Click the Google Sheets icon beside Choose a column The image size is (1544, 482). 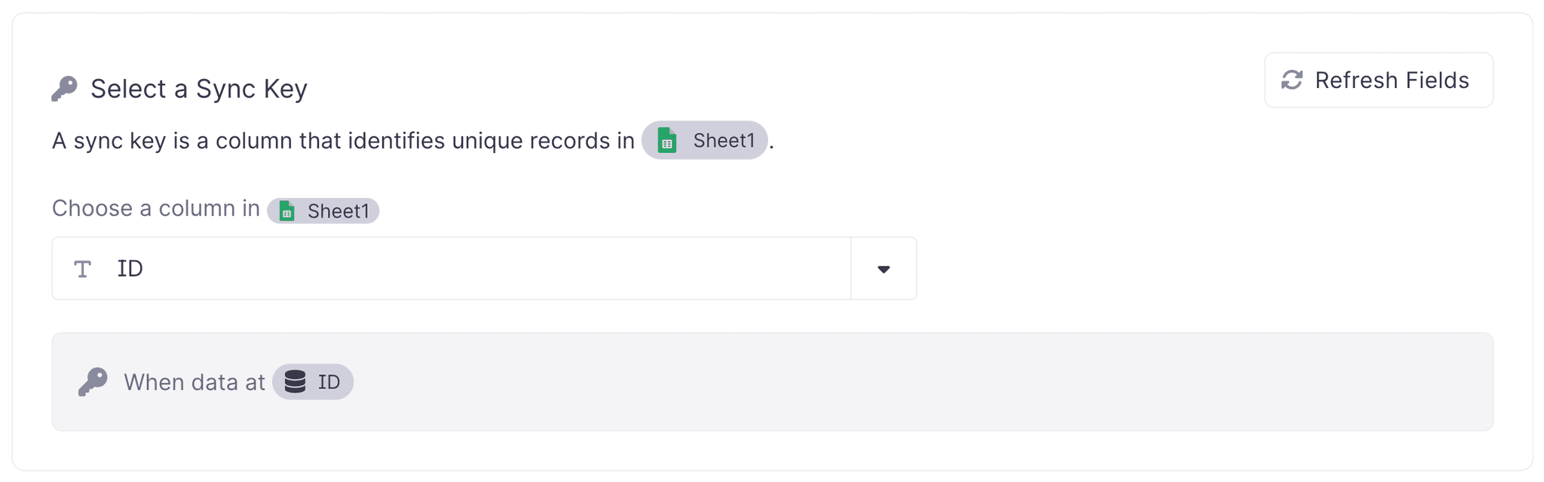click(x=286, y=211)
